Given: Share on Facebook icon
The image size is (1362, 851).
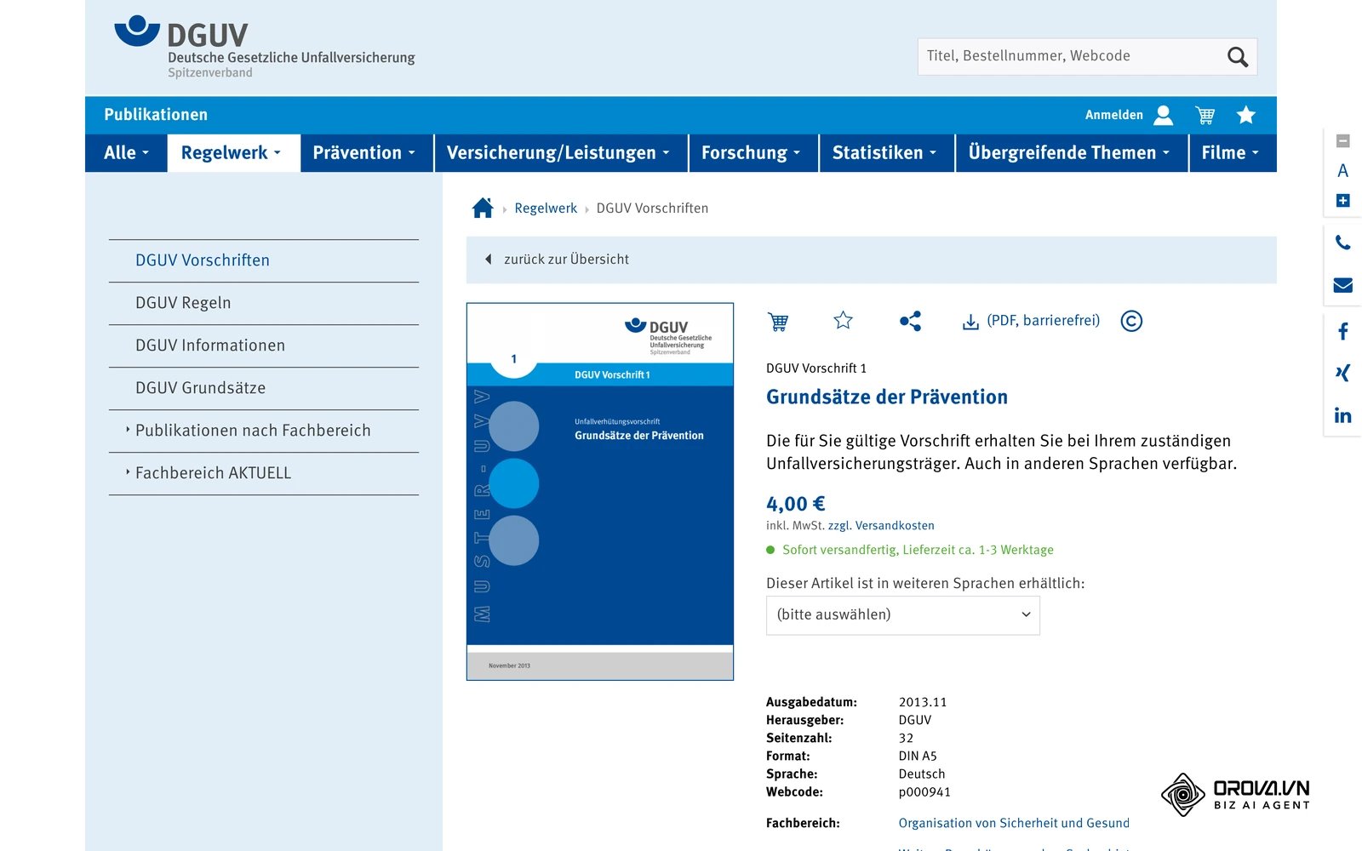Looking at the screenshot, I should (x=1343, y=331).
